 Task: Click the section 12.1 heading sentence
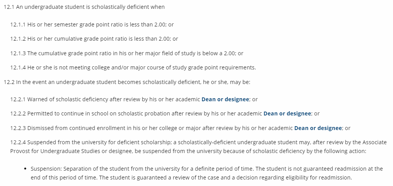click(x=84, y=7)
